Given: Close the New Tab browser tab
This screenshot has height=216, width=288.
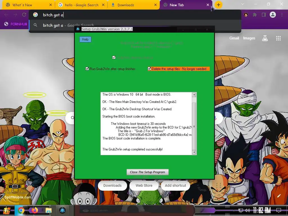Looking at the screenshot, I should click(208, 5).
